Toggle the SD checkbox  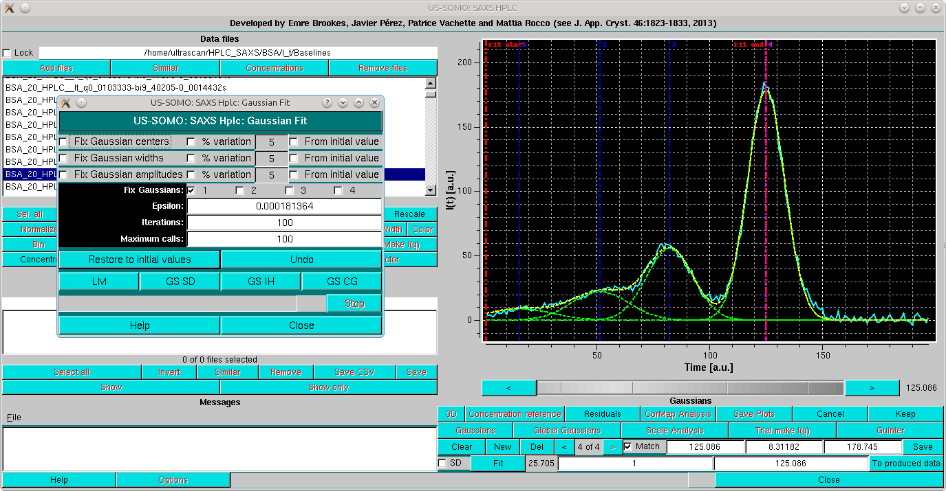point(442,463)
